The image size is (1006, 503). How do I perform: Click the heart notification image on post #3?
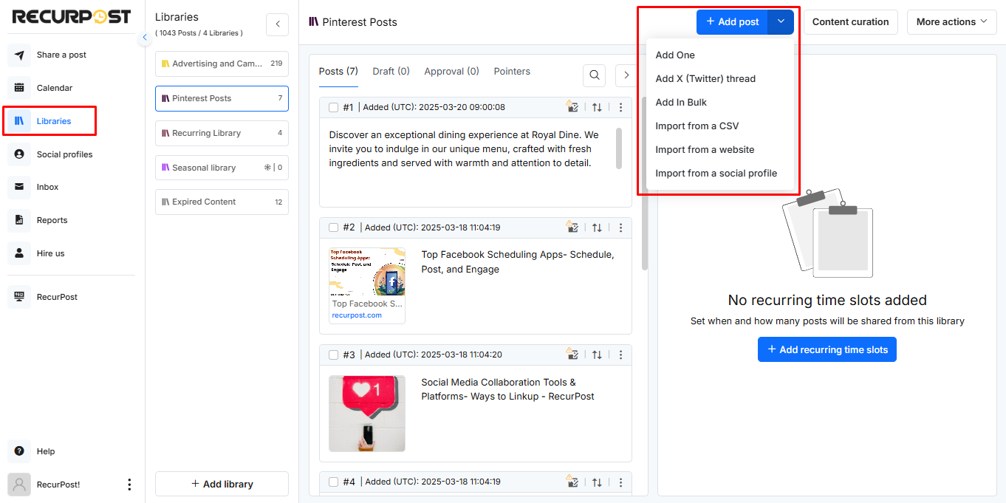(367, 414)
